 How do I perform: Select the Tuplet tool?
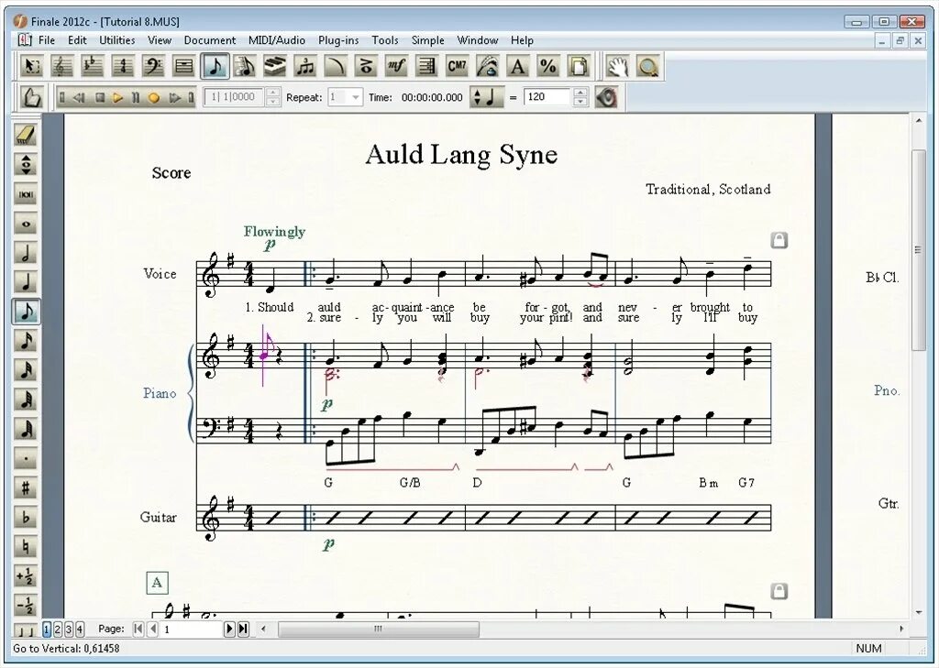coord(305,66)
